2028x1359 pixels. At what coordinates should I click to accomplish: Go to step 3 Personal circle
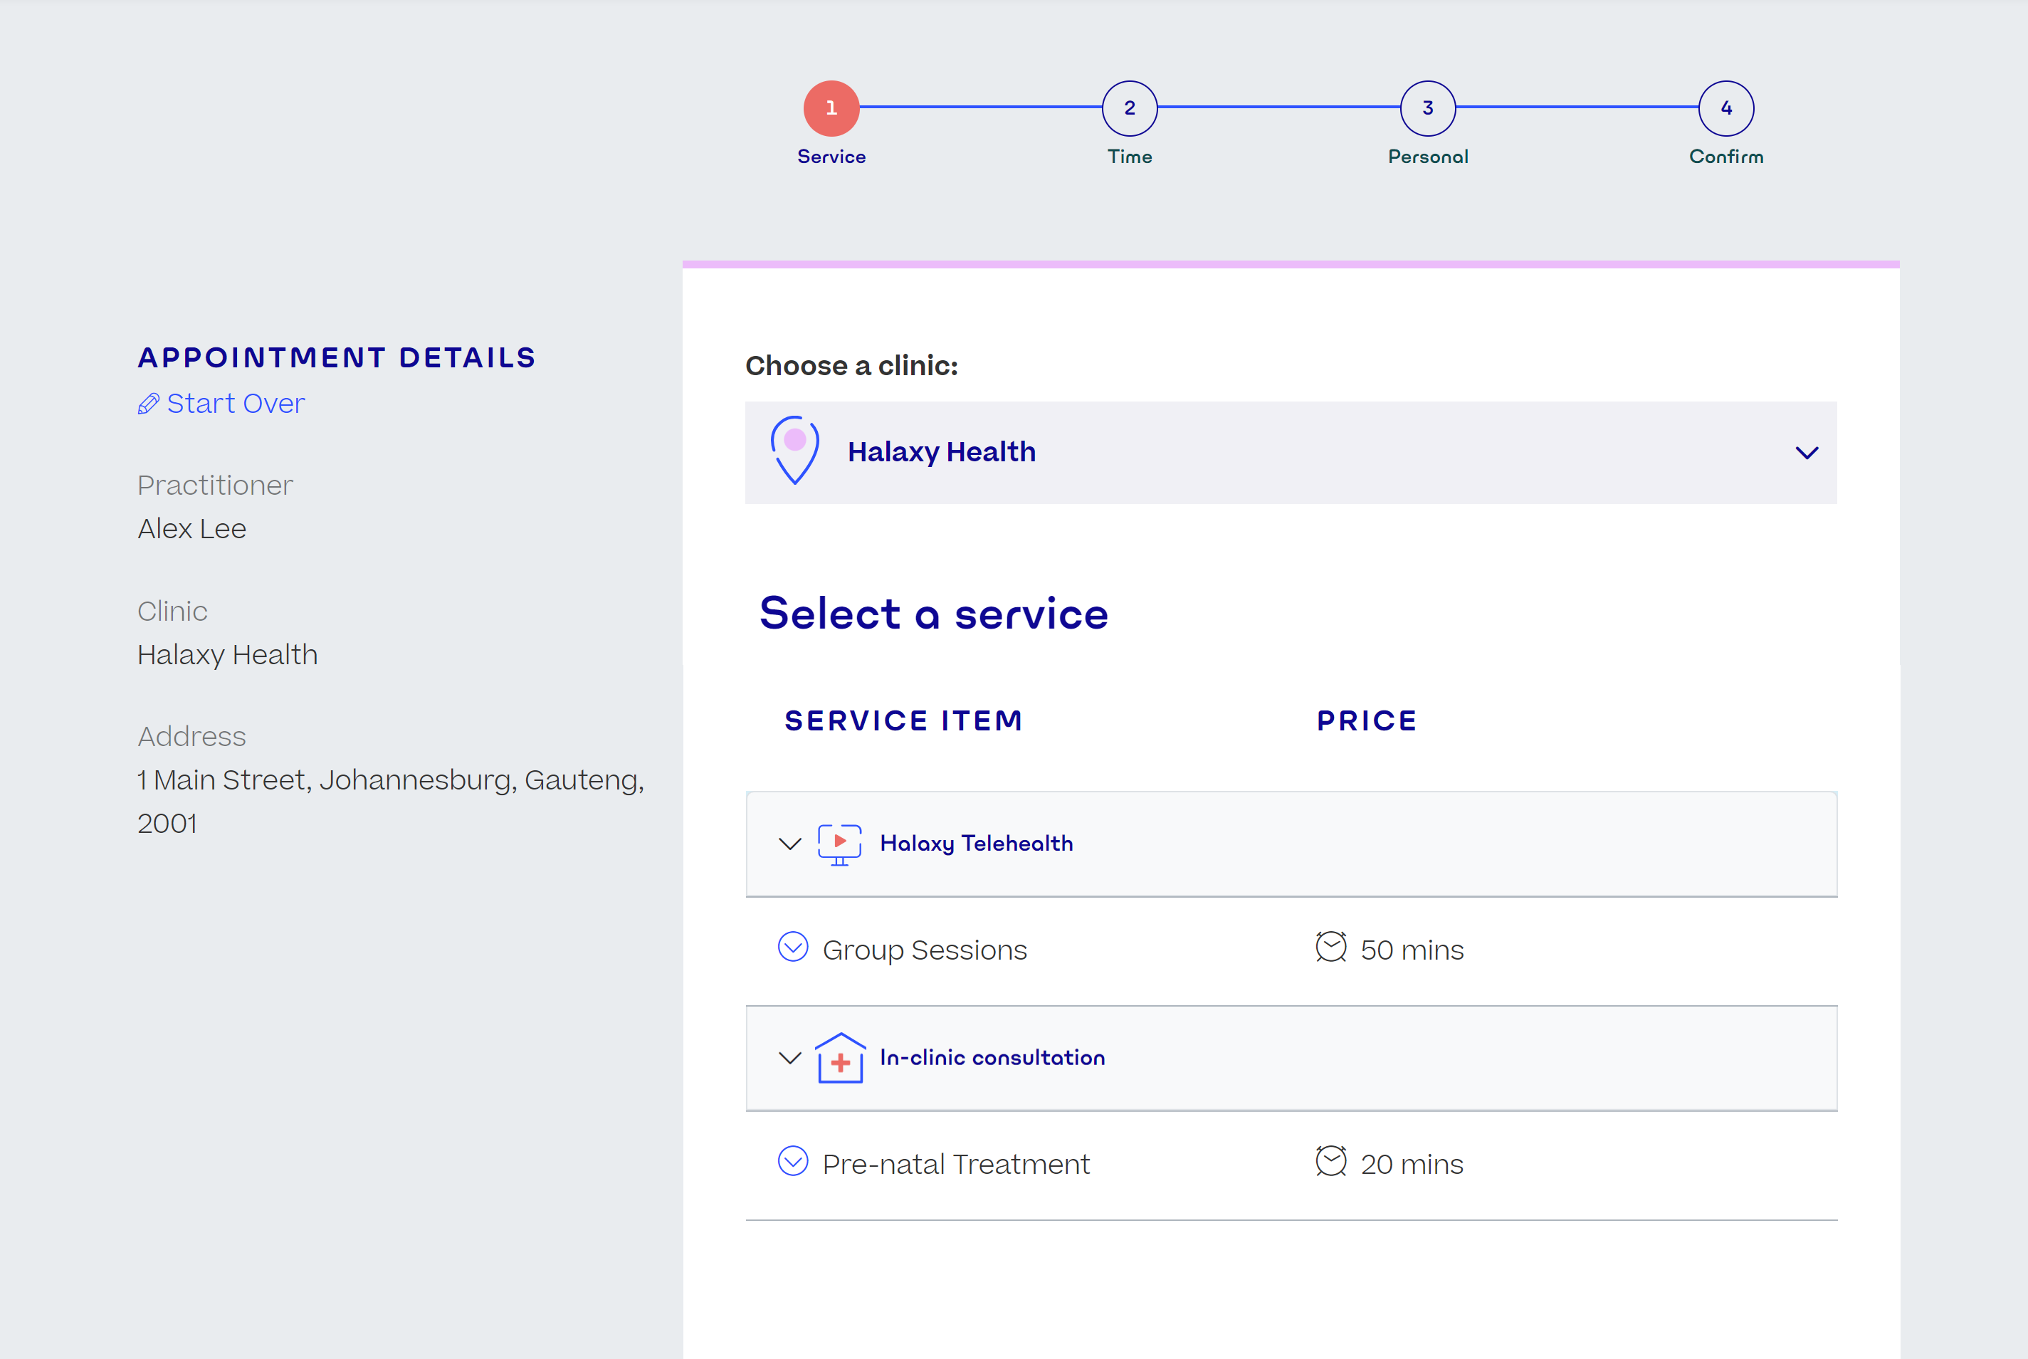(1427, 108)
